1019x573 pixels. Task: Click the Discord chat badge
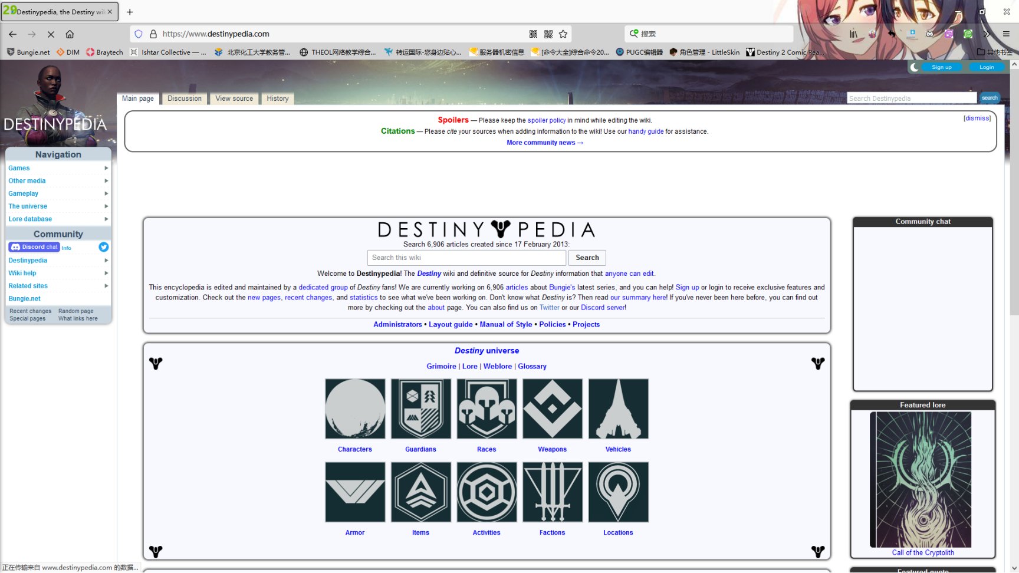[34, 247]
